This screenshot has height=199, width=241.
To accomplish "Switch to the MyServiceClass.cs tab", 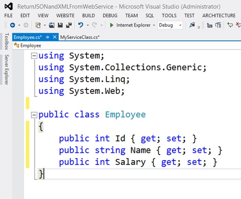I will tap(80, 37).
